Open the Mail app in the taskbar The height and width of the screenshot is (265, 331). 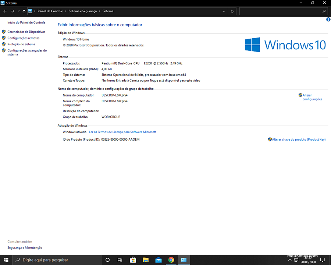tap(158, 260)
